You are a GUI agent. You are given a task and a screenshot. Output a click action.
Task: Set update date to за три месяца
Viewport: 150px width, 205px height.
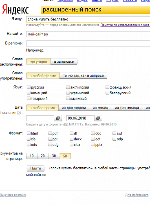pos(127,108)
